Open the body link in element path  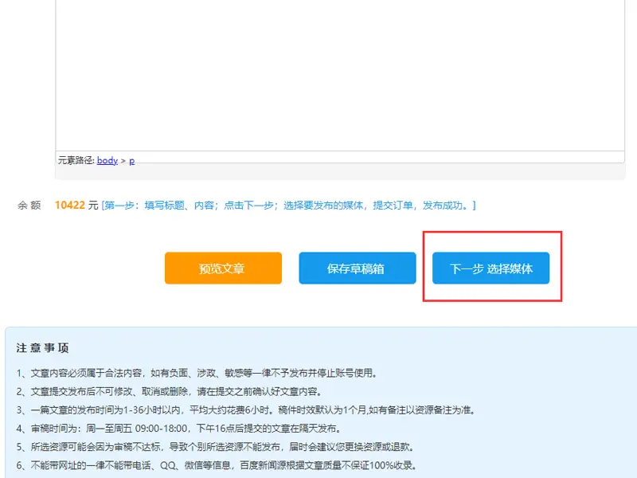tap(107, 160)
